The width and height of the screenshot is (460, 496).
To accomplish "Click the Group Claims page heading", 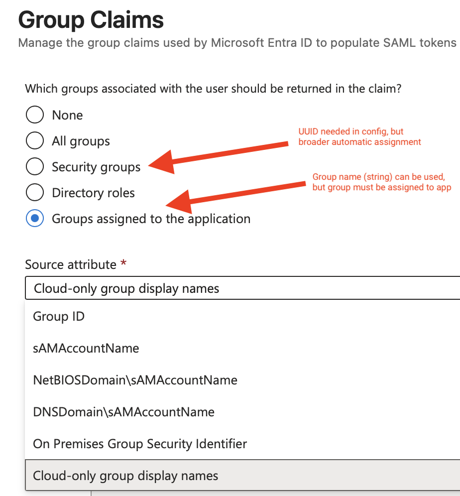I will tap(91, 20).
